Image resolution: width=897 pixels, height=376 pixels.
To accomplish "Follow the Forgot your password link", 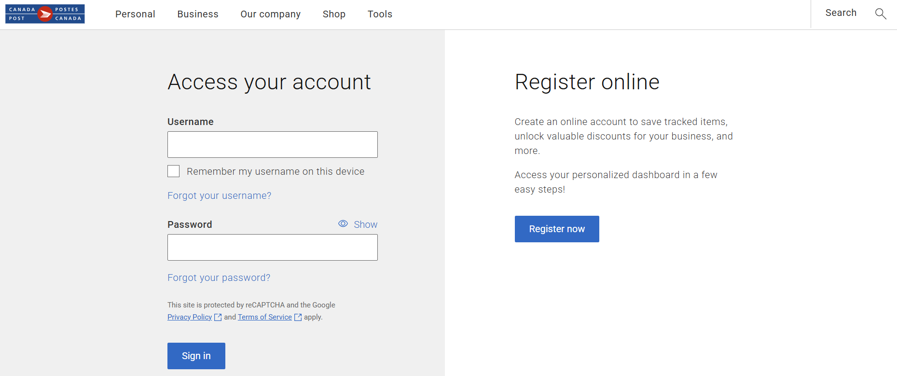I will click(219, 278).
